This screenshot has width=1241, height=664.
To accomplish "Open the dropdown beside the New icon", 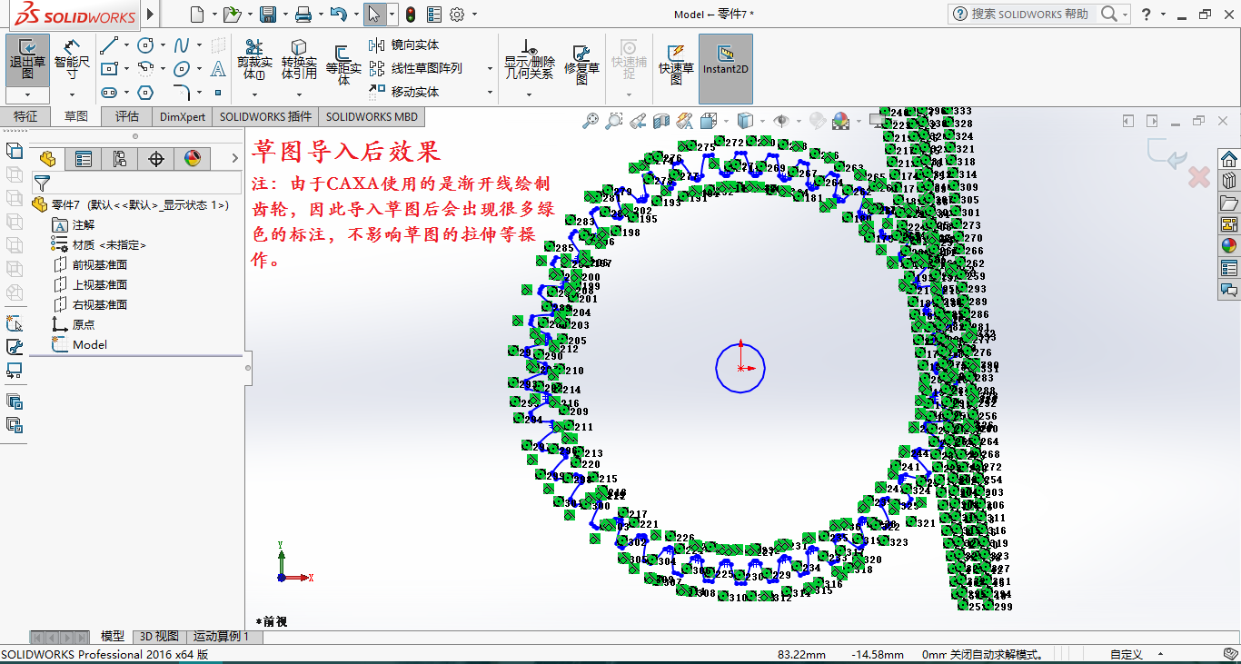I will [214, 15].
